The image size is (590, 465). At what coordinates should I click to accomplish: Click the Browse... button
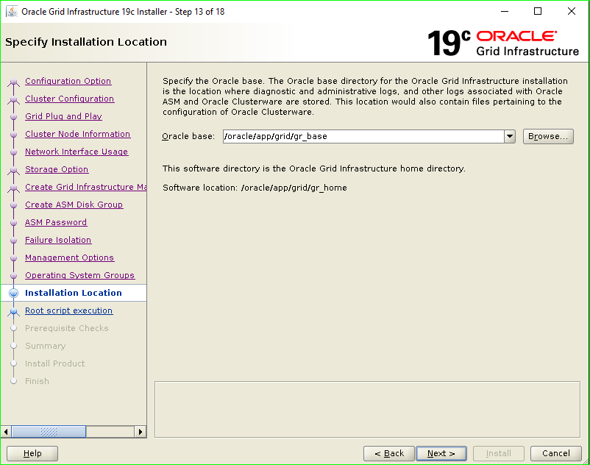coord(548,137)
